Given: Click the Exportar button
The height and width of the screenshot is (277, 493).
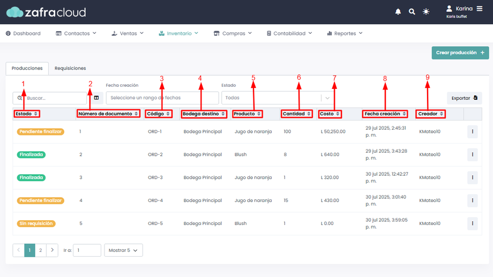Looking at the screenshot, I should coord(464,98).
